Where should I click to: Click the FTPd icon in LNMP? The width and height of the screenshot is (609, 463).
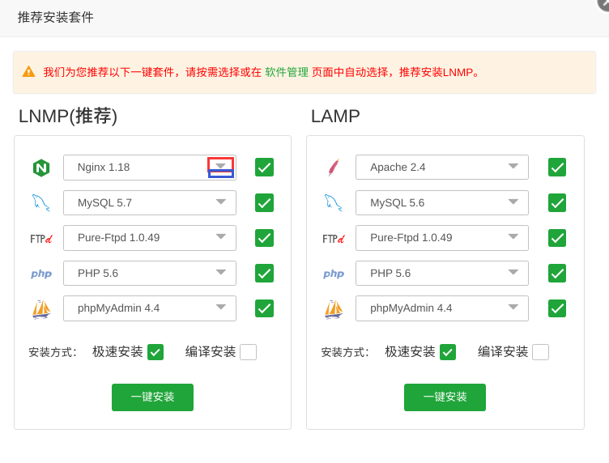(41, 238)
